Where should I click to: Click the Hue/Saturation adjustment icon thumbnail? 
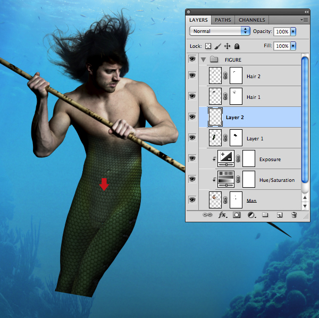(x=226, y=179)
